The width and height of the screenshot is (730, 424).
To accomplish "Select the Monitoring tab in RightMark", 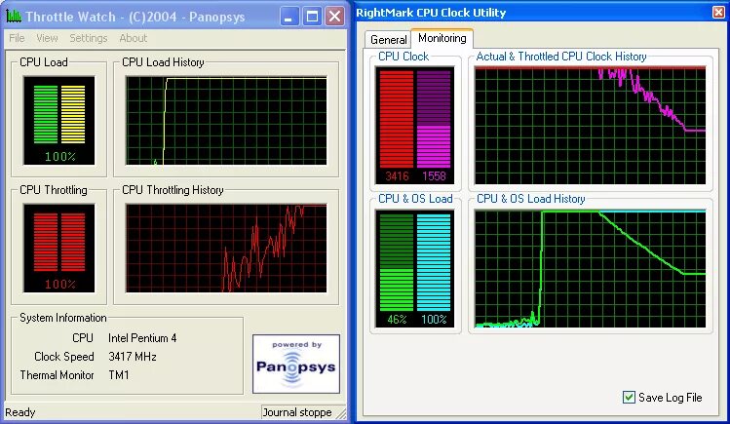I will tap(442, 38).
